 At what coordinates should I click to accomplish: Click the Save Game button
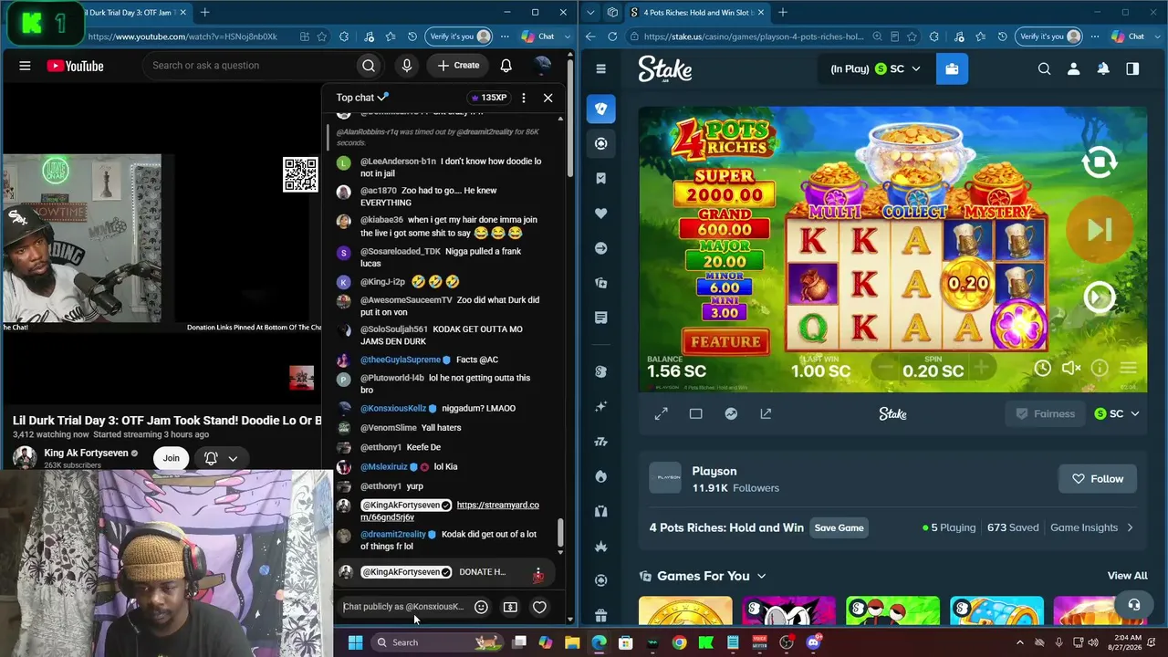839,528
